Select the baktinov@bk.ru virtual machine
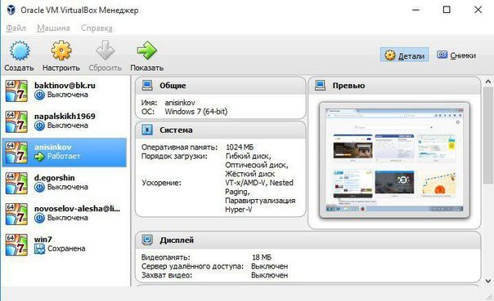 pos(65,91)
